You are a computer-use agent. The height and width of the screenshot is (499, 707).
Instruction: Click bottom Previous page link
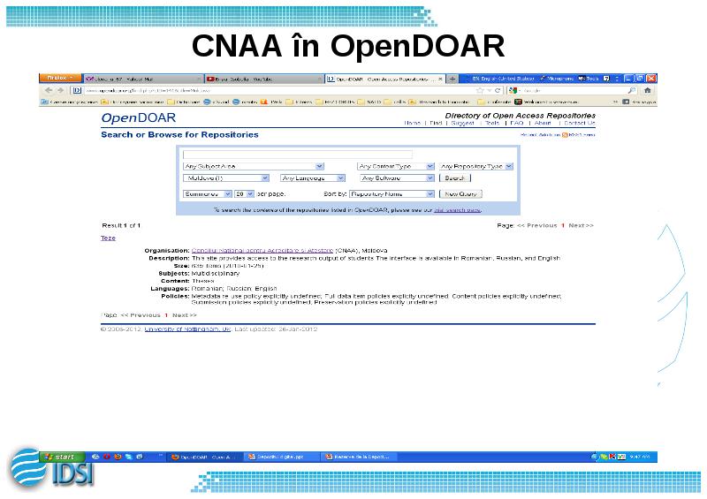[x=141, y=315]
